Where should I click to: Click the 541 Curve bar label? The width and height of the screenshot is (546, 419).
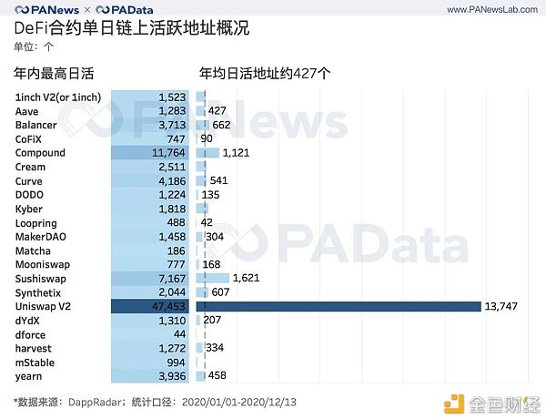tap(218, 180)
